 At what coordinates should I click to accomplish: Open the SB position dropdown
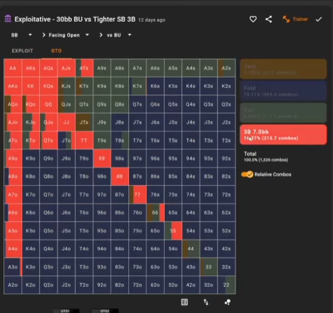point(21,35)
